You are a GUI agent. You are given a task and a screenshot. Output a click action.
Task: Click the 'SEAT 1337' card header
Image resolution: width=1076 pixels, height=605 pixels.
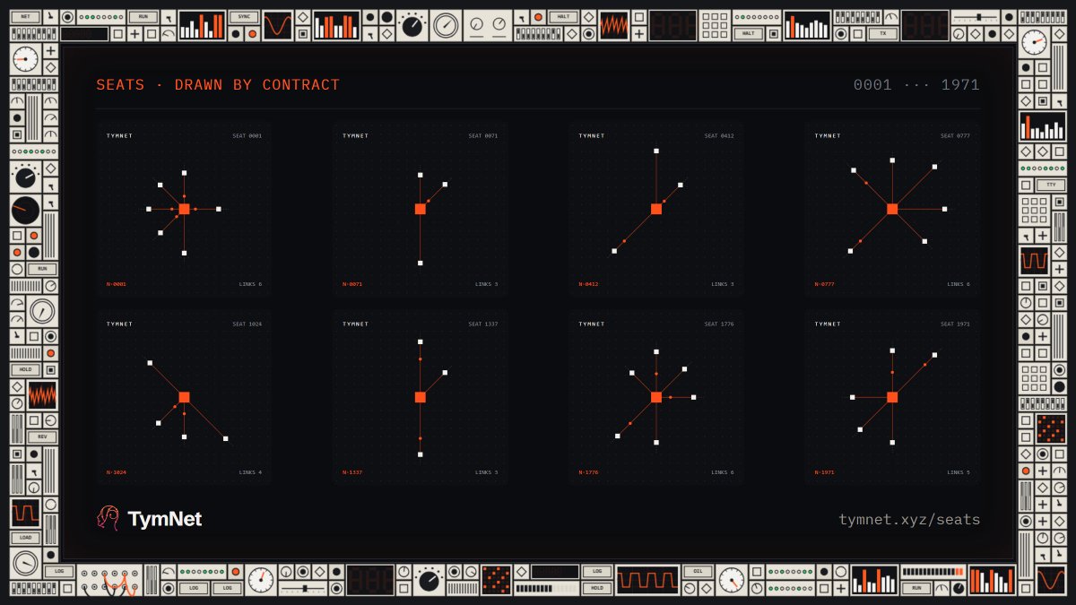tap(483, 324)
